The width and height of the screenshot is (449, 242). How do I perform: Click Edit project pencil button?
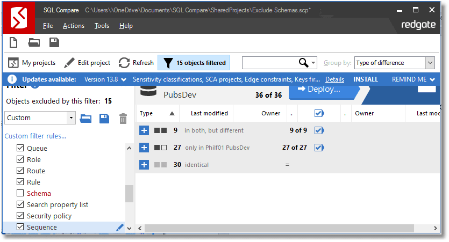(x=87, y=63)
